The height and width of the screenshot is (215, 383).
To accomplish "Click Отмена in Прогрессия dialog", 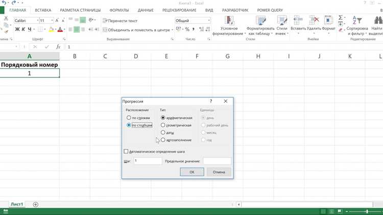I will 219,172.
